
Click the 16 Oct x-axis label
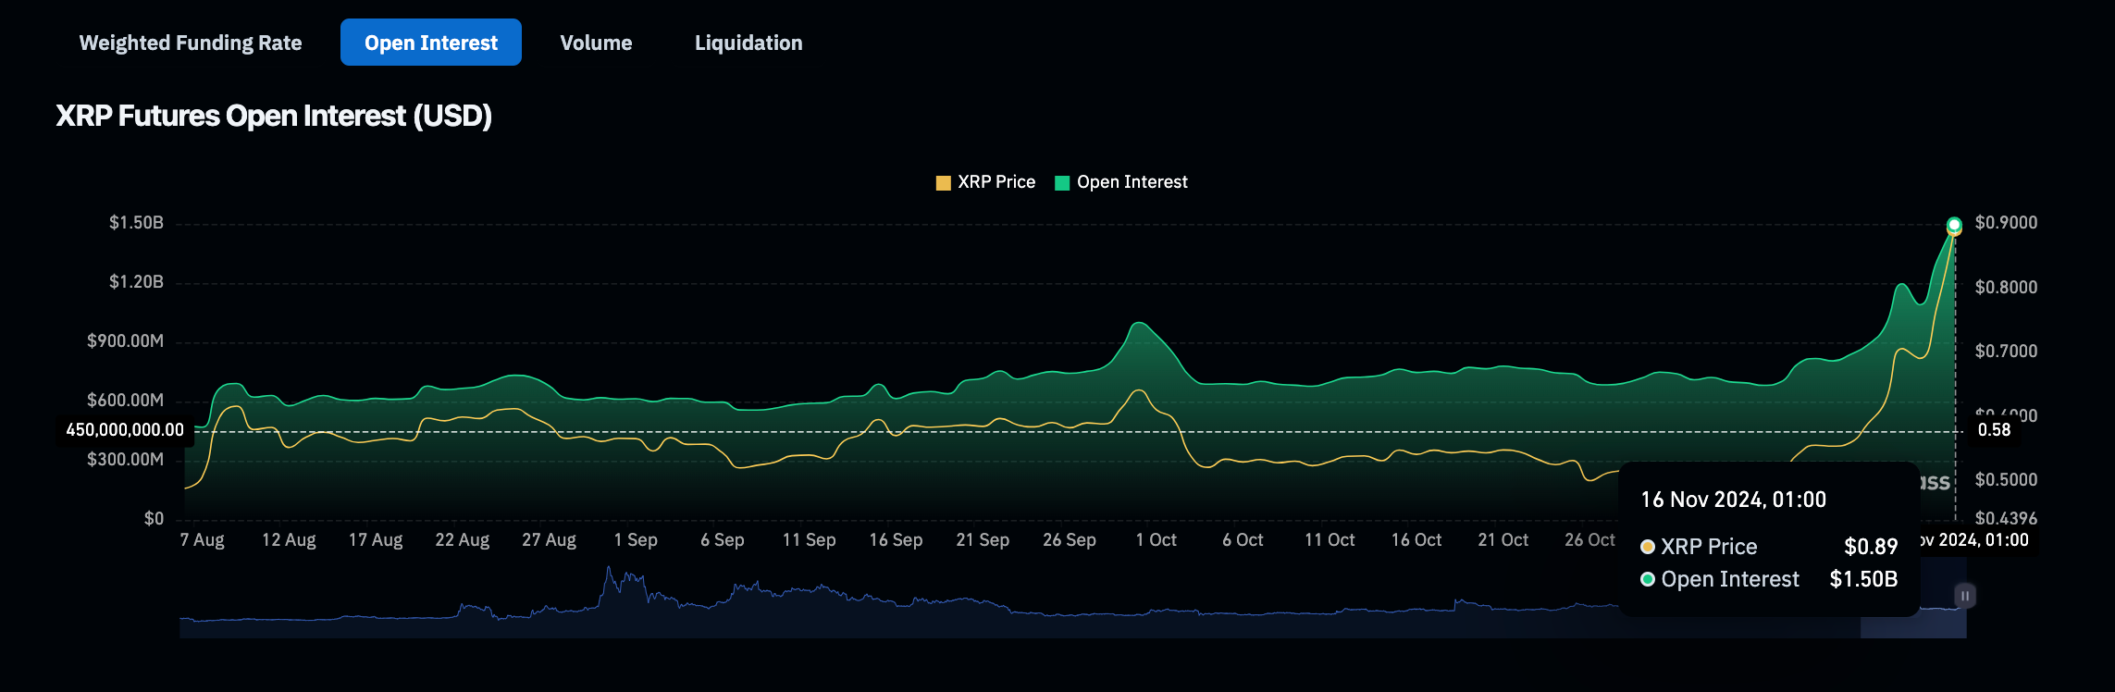(1416, 540)
